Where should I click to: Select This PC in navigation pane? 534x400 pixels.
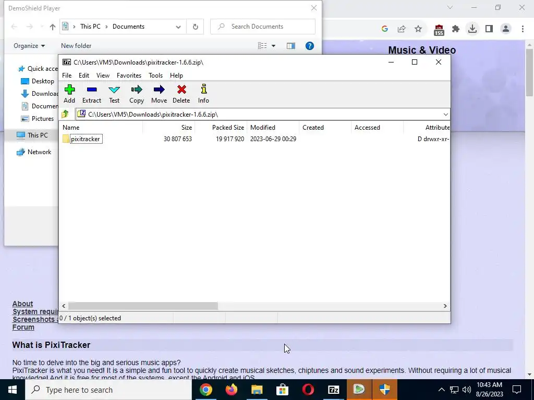32,135
